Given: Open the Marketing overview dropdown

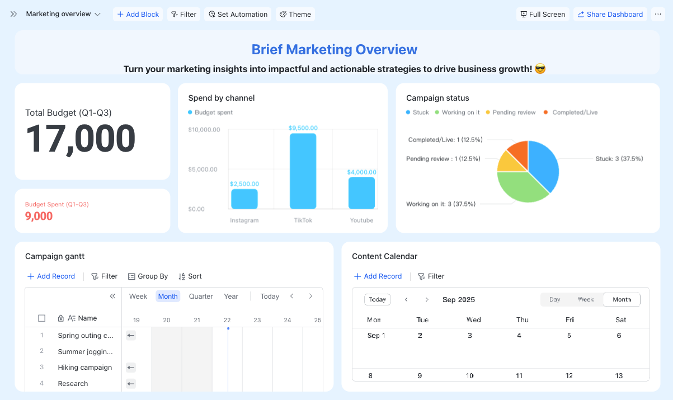Looking at the screenshot, I should click(63, 14).
